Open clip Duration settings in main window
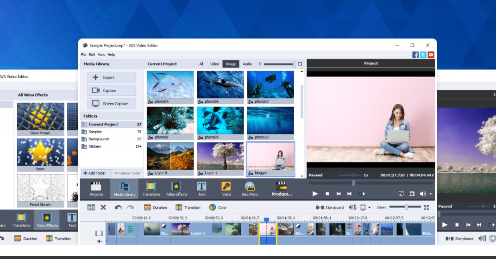This screenshot has height=259, width=496. click(x=155, y=208)
